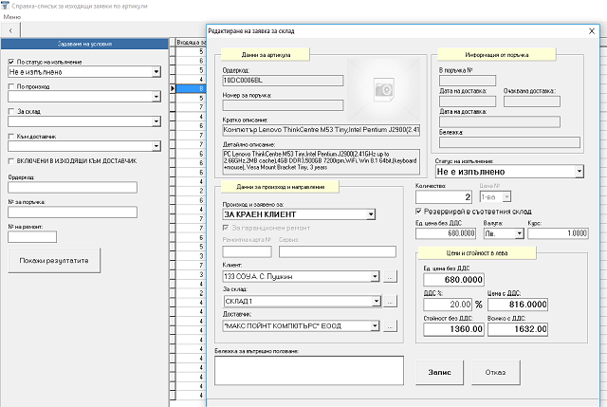
Task: Check 'ВКЛЮЧЕНИ В ИЗХОДЯЩИ КЪМ ДОСТАВЧИК'
Action: [x=11, y=161]
